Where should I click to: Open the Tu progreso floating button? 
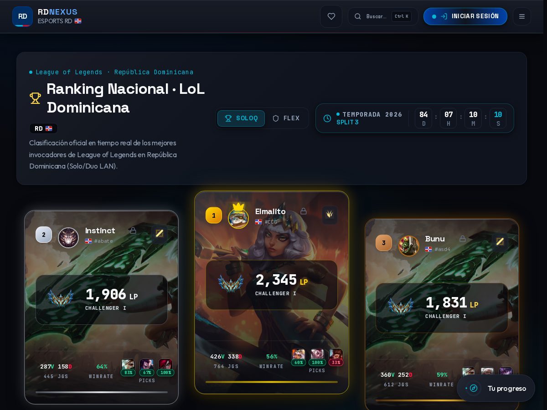click(x=496, y=388)
